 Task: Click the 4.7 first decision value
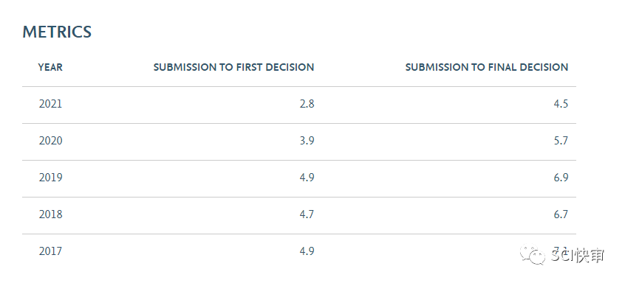(x=307, y=214)
